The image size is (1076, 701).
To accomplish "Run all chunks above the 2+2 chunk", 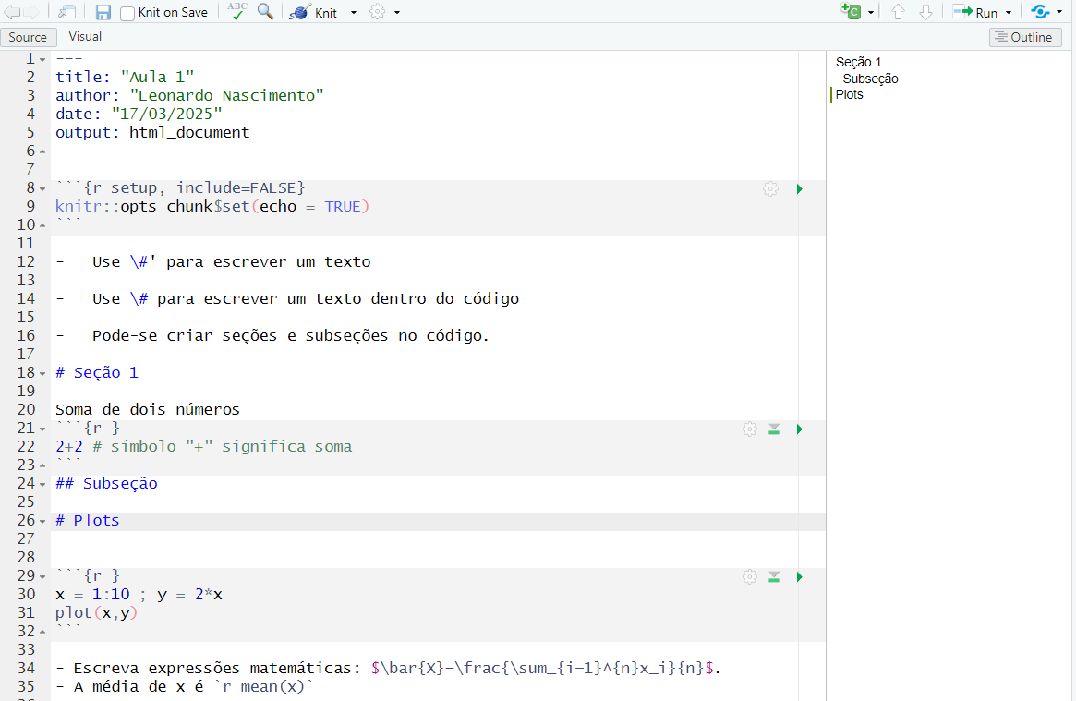I will (774, 429).
